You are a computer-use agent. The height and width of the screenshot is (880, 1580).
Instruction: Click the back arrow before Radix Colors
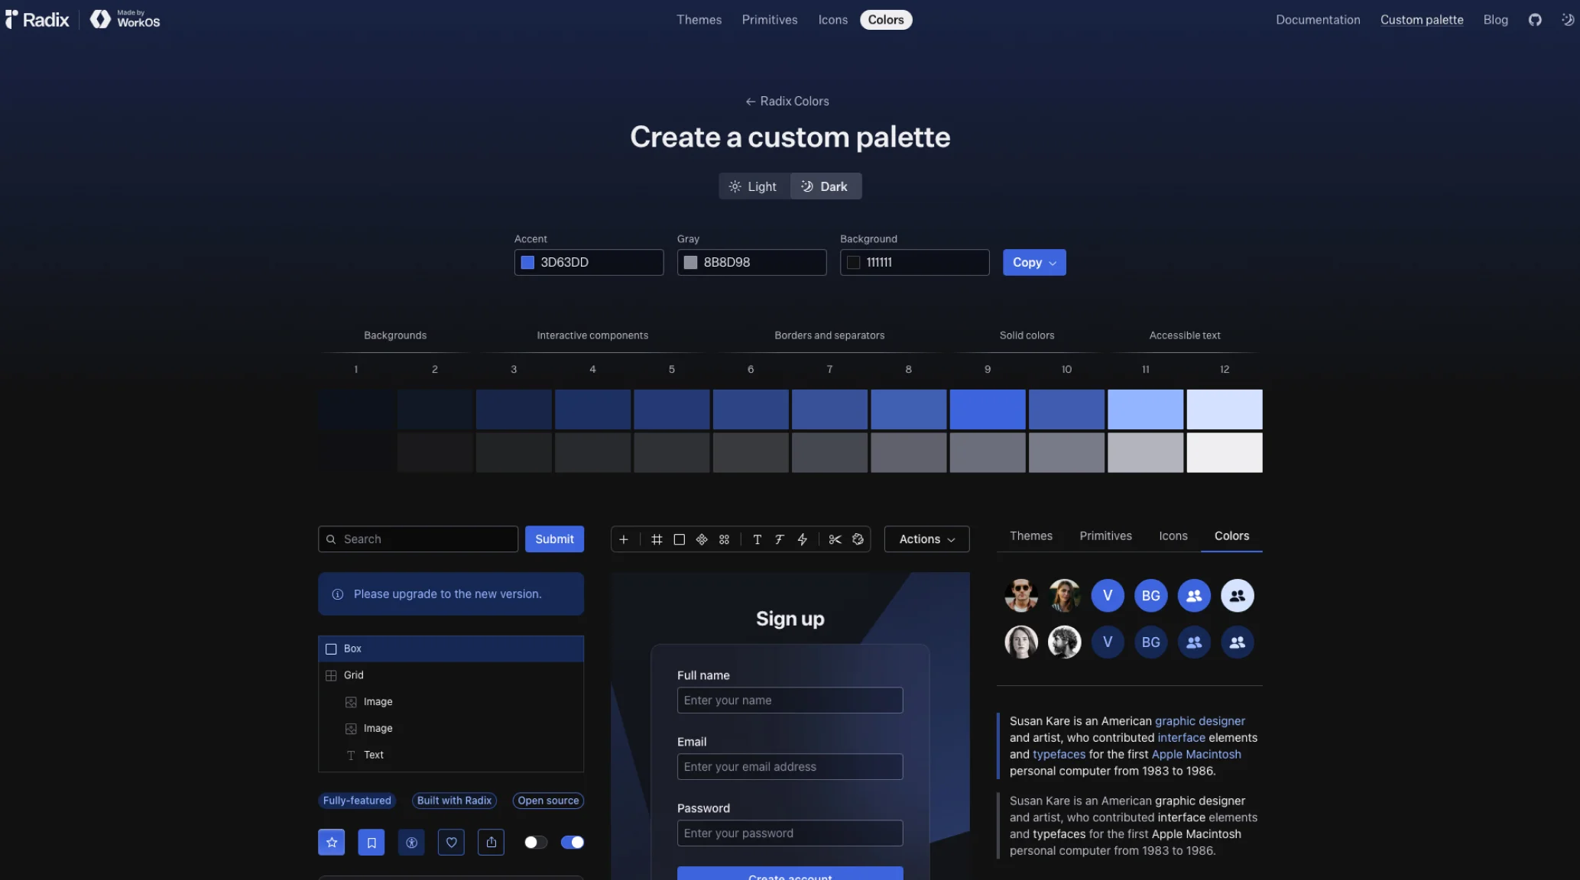(x=750, y=102)
